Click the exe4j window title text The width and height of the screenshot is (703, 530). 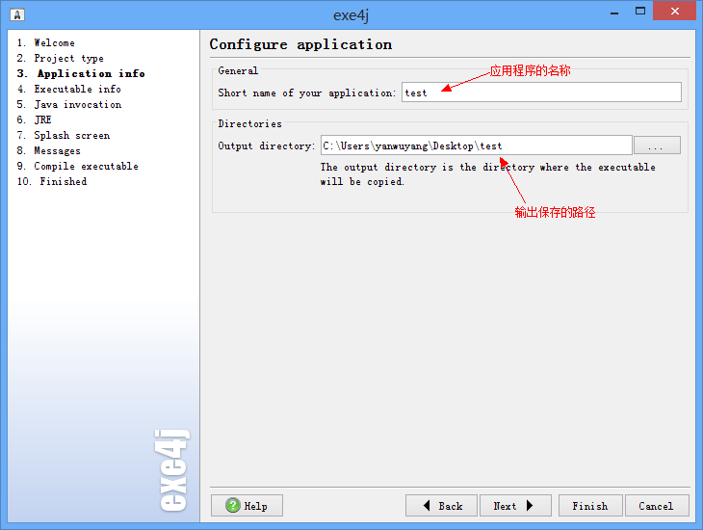351,14
